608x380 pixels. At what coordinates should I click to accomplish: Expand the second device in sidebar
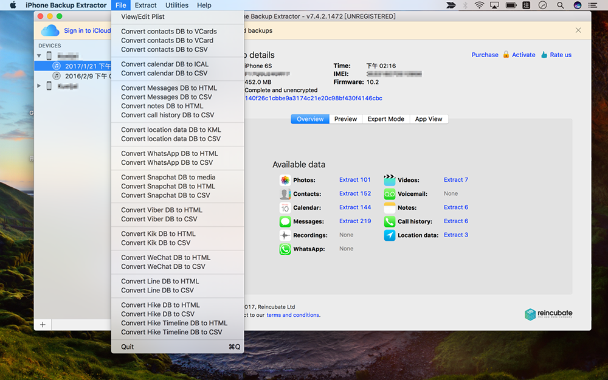click(39, 86)
